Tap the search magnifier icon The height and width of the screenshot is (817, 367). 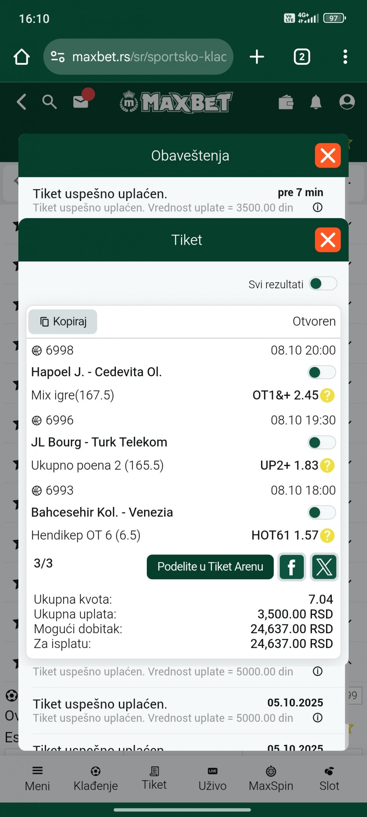(x=49, y=102)
